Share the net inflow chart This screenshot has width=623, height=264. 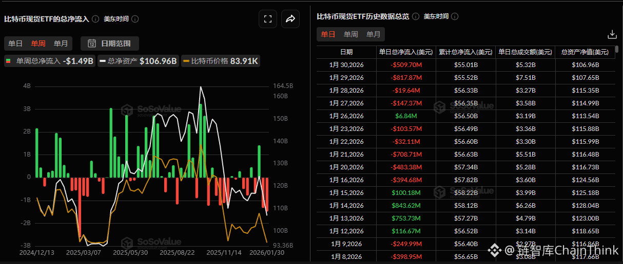290,19
